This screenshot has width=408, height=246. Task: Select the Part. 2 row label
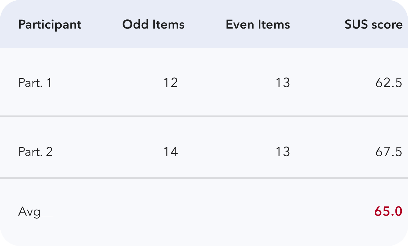click(36, 152)
